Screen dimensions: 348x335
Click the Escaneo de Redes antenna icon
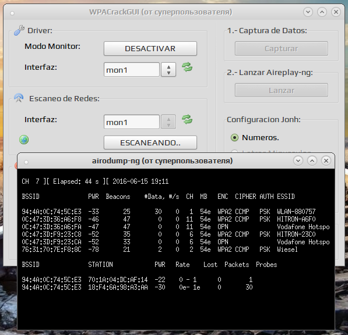(x=19, y=98)
